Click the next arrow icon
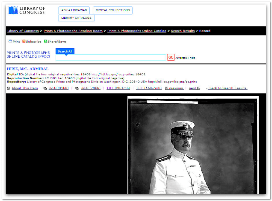The image size is (272, 201). pos(199,88)
